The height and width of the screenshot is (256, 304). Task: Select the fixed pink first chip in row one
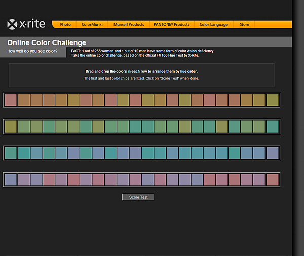(11, 100)
